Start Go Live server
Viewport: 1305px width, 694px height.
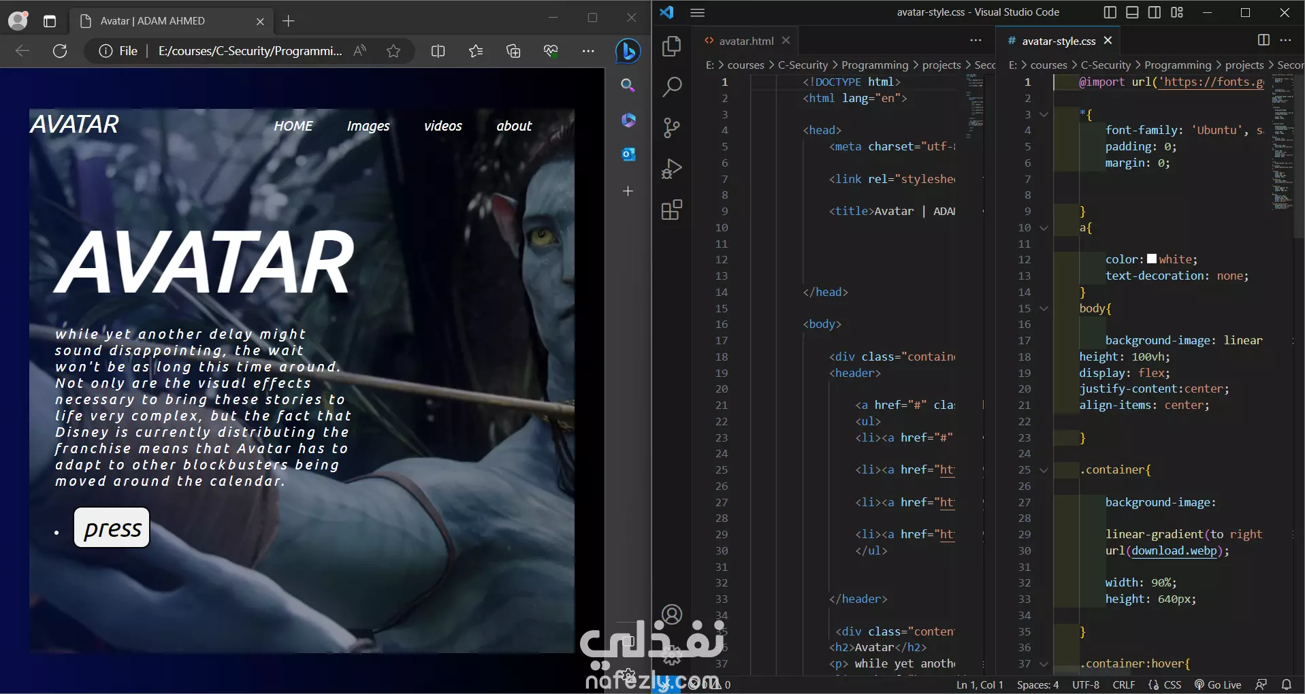tap(1217, 685)
